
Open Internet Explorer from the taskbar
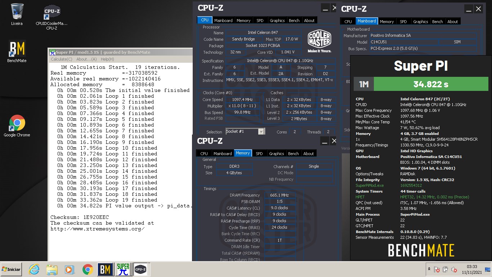(x=34, y=269)
